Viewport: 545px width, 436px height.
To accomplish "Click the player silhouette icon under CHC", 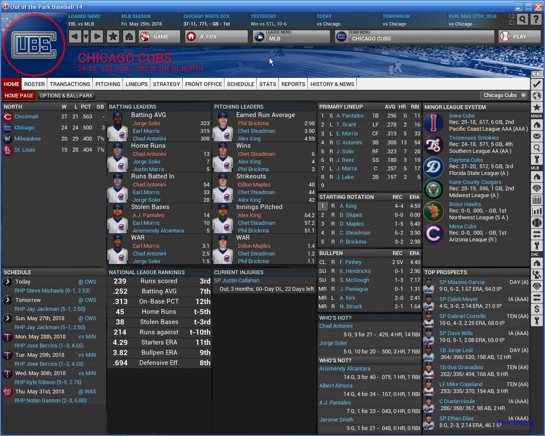I will point(536,275).
